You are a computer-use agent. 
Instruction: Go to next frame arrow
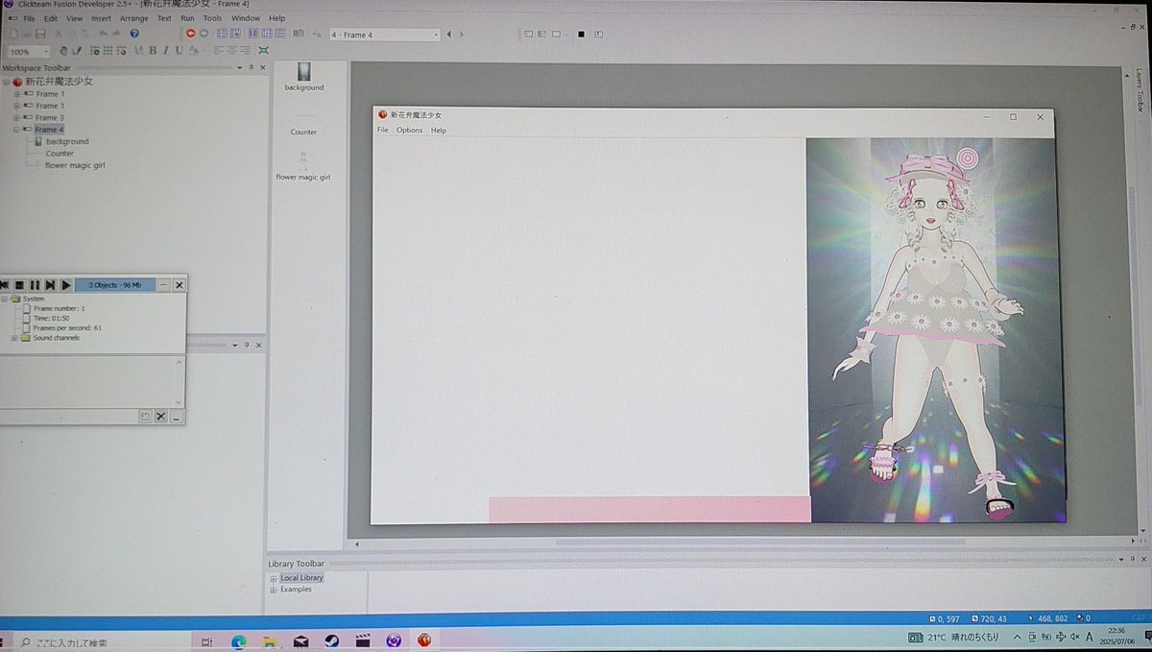[461, 35]
